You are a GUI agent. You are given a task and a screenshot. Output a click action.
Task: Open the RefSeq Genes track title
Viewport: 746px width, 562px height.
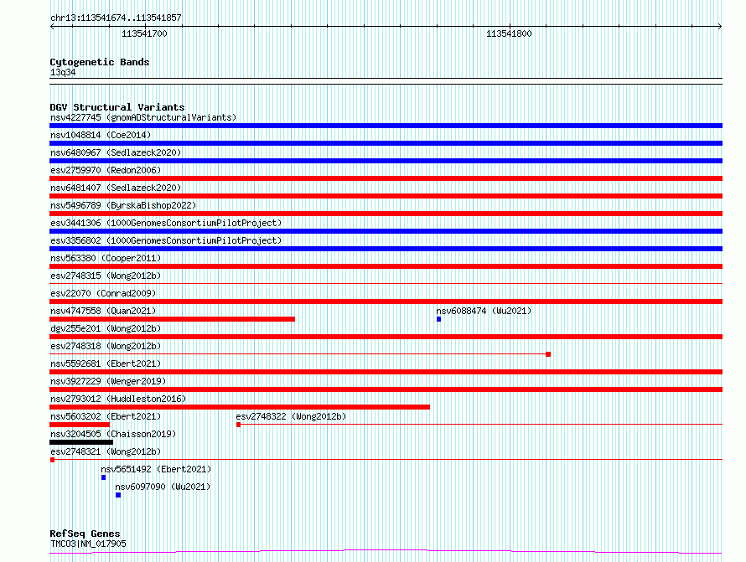[x=85, y=534]
